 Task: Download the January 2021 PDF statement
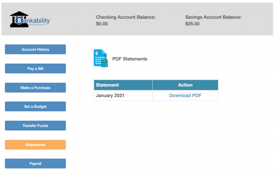coord(185,95)
